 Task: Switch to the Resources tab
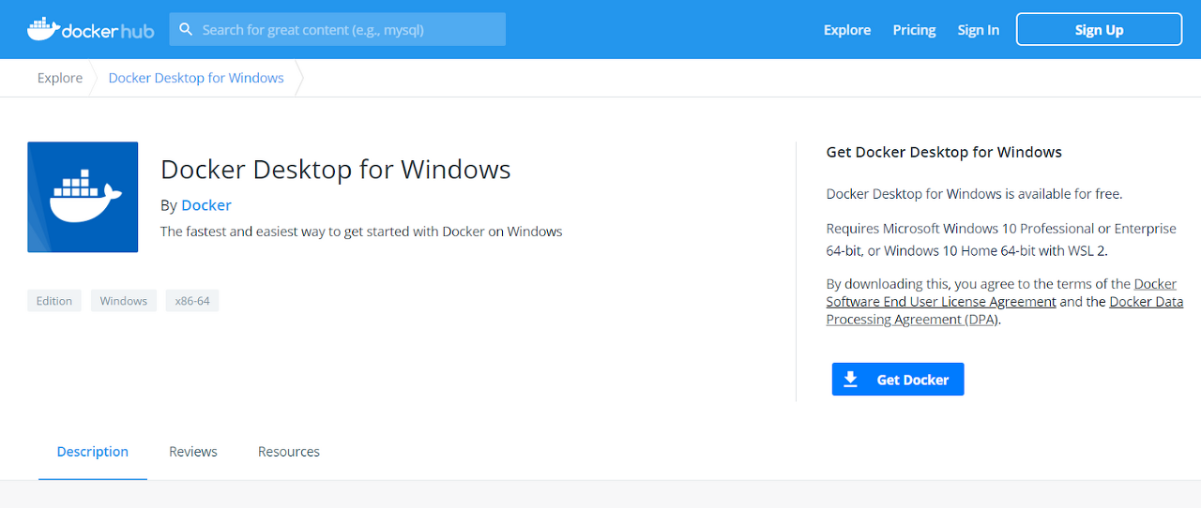(x=289, y=452)
